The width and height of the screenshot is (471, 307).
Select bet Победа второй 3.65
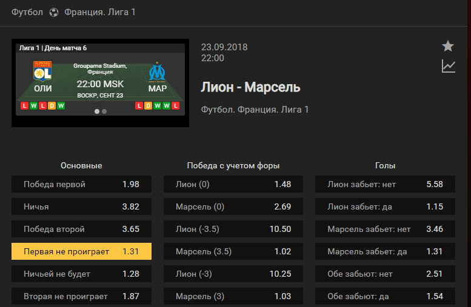(81, 229)
